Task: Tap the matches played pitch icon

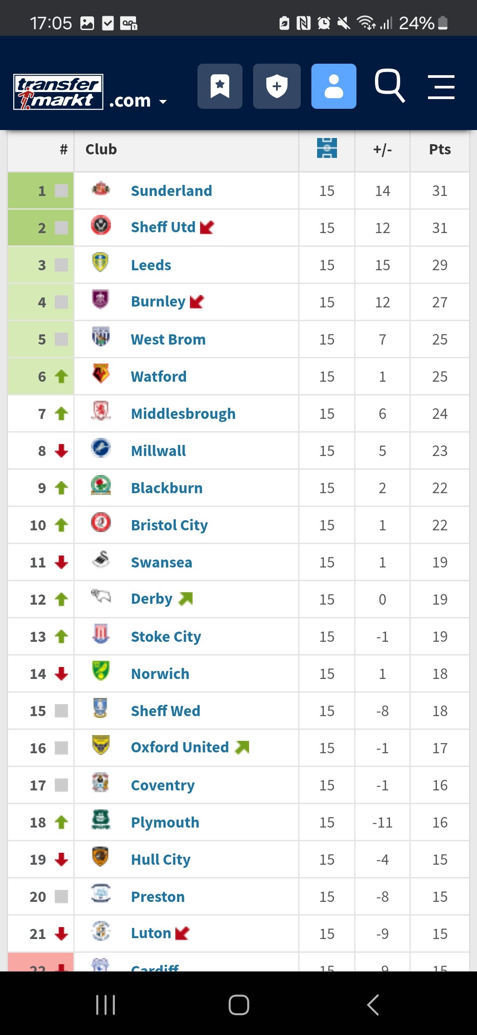Action: (x=327, y=148)
